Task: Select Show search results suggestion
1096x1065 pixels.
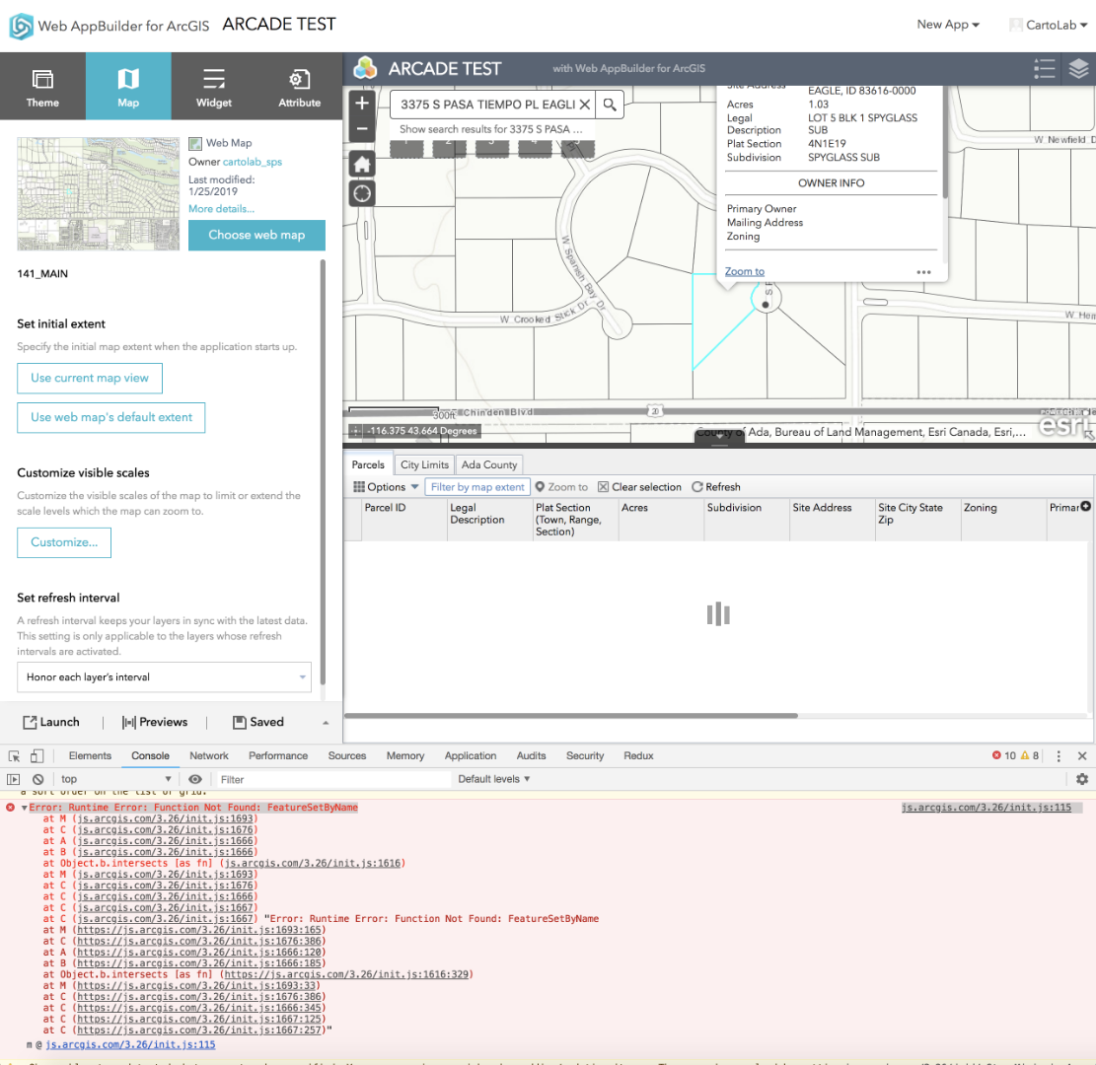Action: (x=490, y=129)
